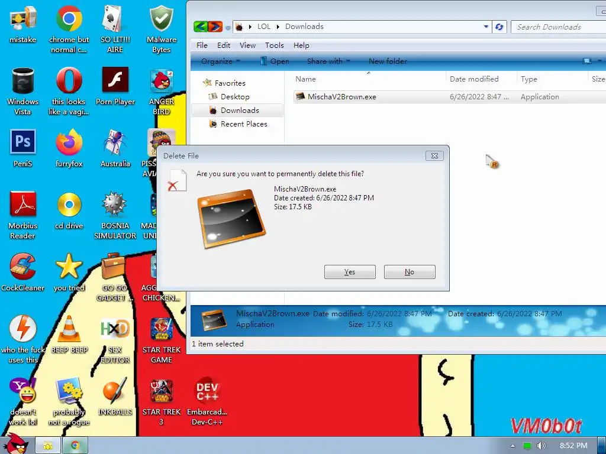The height and width of the screenshot is (454, 606).
Task: Expand the arrow after LOL in breadcrumb
Action: pos(278,27)
